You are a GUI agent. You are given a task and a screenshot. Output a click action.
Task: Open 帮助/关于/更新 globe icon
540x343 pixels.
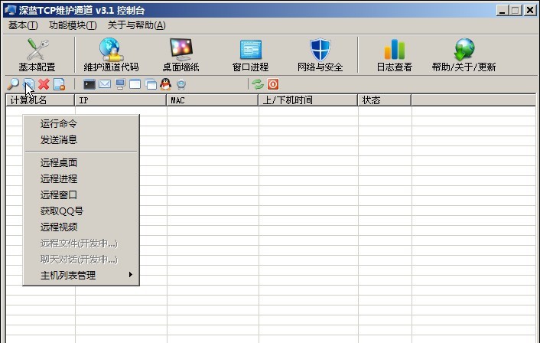(464, 55)
